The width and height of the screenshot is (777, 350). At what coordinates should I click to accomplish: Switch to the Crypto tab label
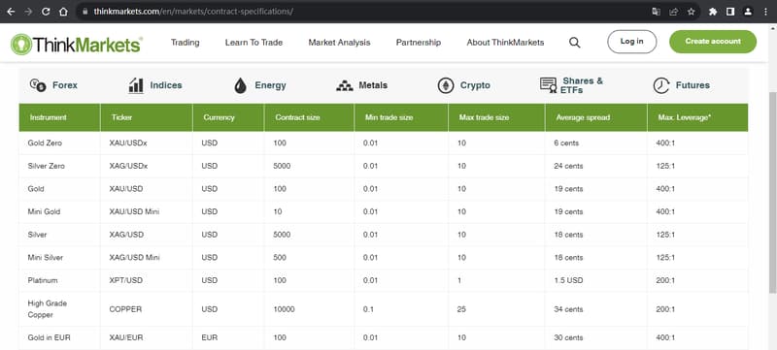coord(475,85)
